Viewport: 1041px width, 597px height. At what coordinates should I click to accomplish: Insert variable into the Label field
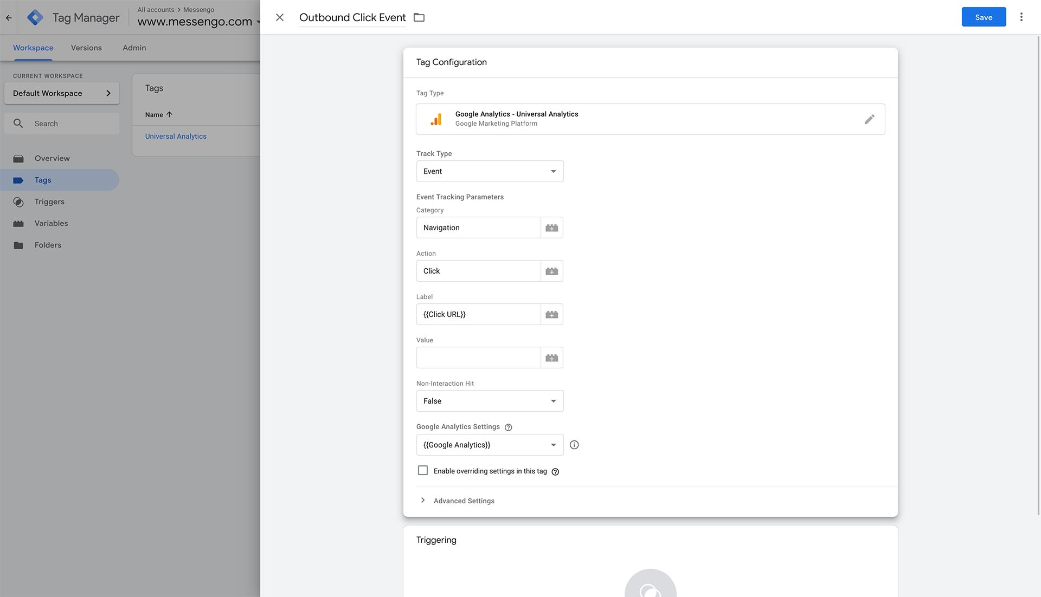click(552, 314)
